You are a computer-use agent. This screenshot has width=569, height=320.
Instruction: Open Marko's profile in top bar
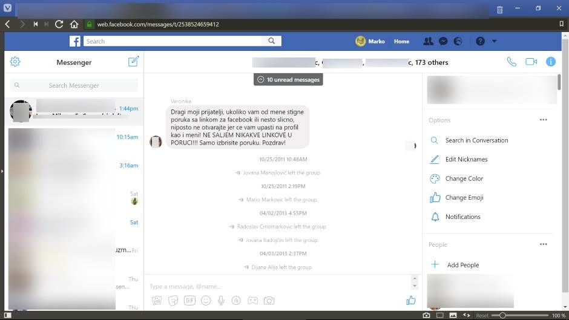click(370, 41)
